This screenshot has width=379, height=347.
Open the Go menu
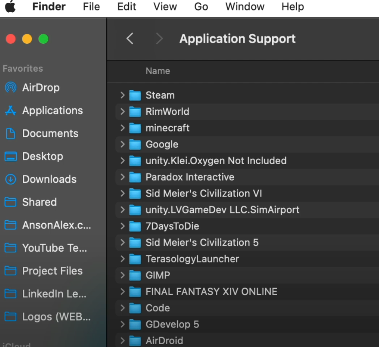pyautogui.click(x=201, y=7)
